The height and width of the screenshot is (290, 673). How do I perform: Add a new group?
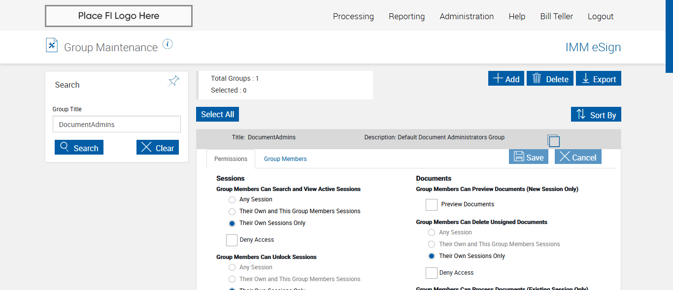click(x=506, y=79)
